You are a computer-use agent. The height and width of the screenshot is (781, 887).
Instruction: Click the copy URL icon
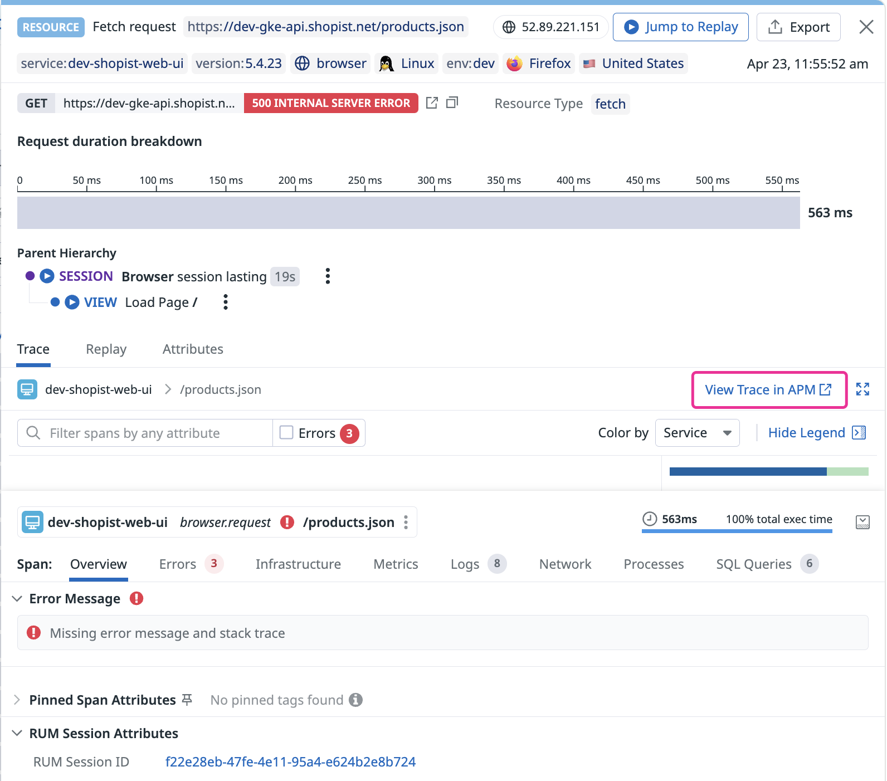tap(452, 102)
